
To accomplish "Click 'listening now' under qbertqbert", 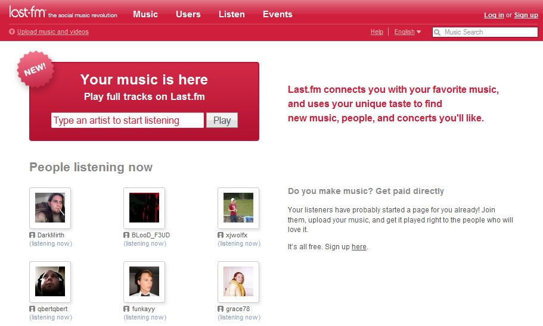I will 51,317.
